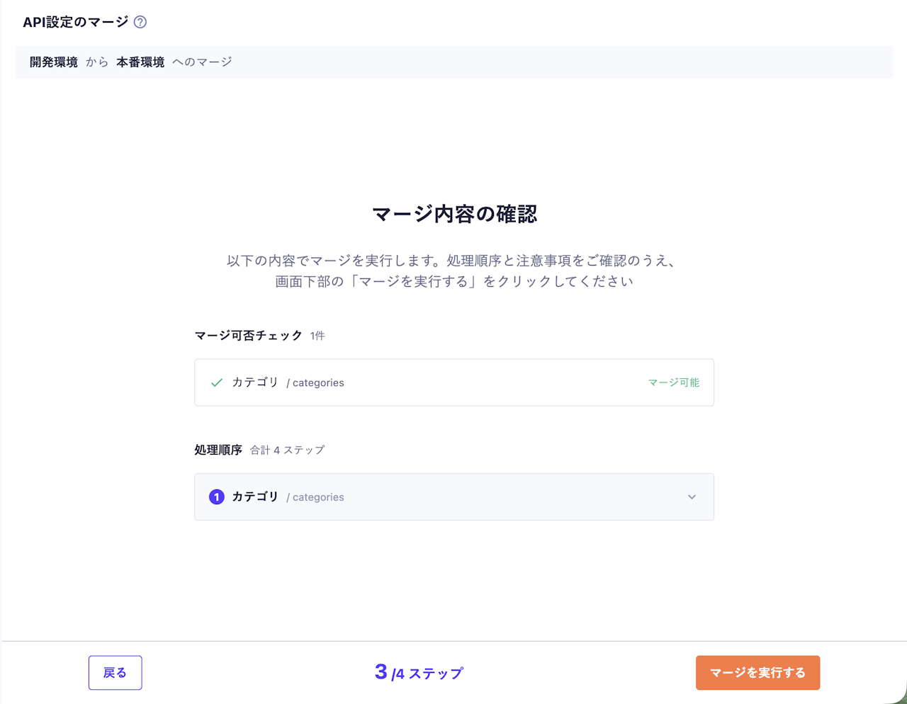Click the マージ可能 status text
The image size is (907, 704).
(673, 382)
